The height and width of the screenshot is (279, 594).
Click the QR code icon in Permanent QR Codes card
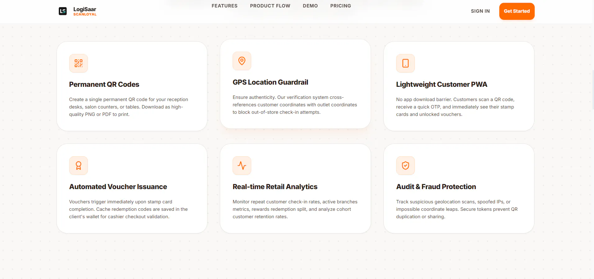click(x=79, y=63)
